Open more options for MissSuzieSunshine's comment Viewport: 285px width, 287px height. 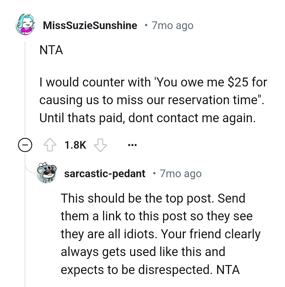point(132,145)
